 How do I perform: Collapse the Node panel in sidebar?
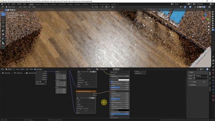coord(191,72)
